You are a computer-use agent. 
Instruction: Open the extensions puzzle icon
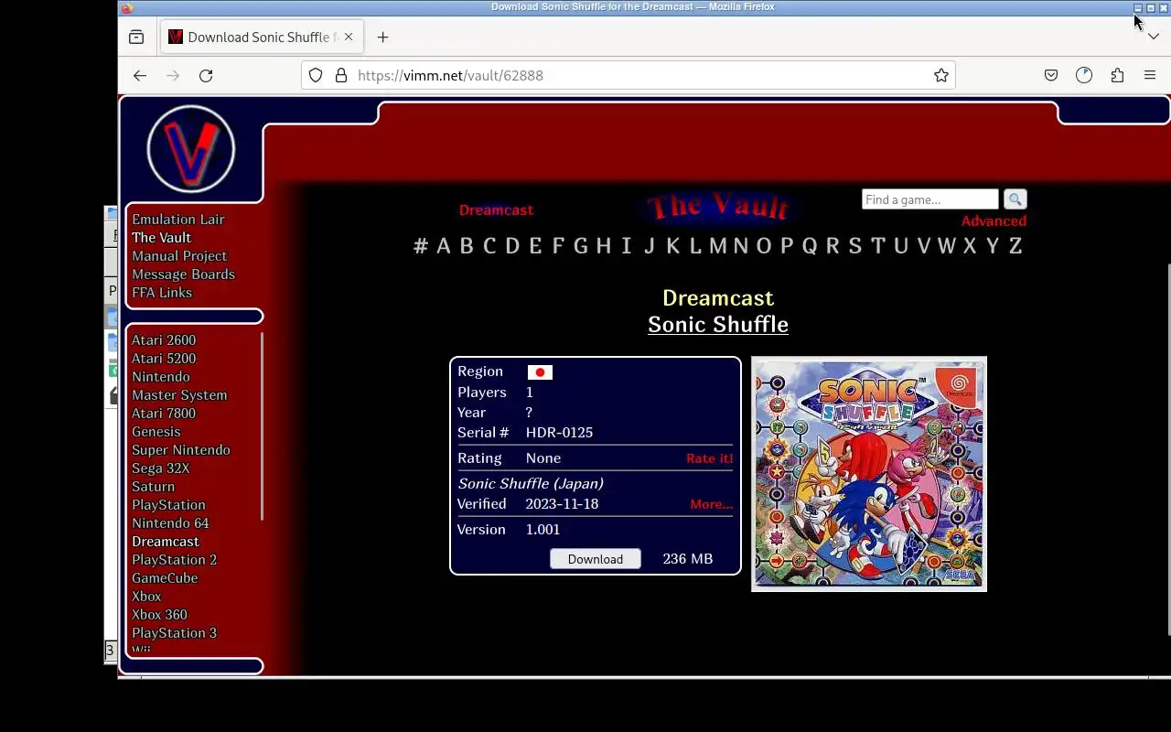[x=1117, y=75]
